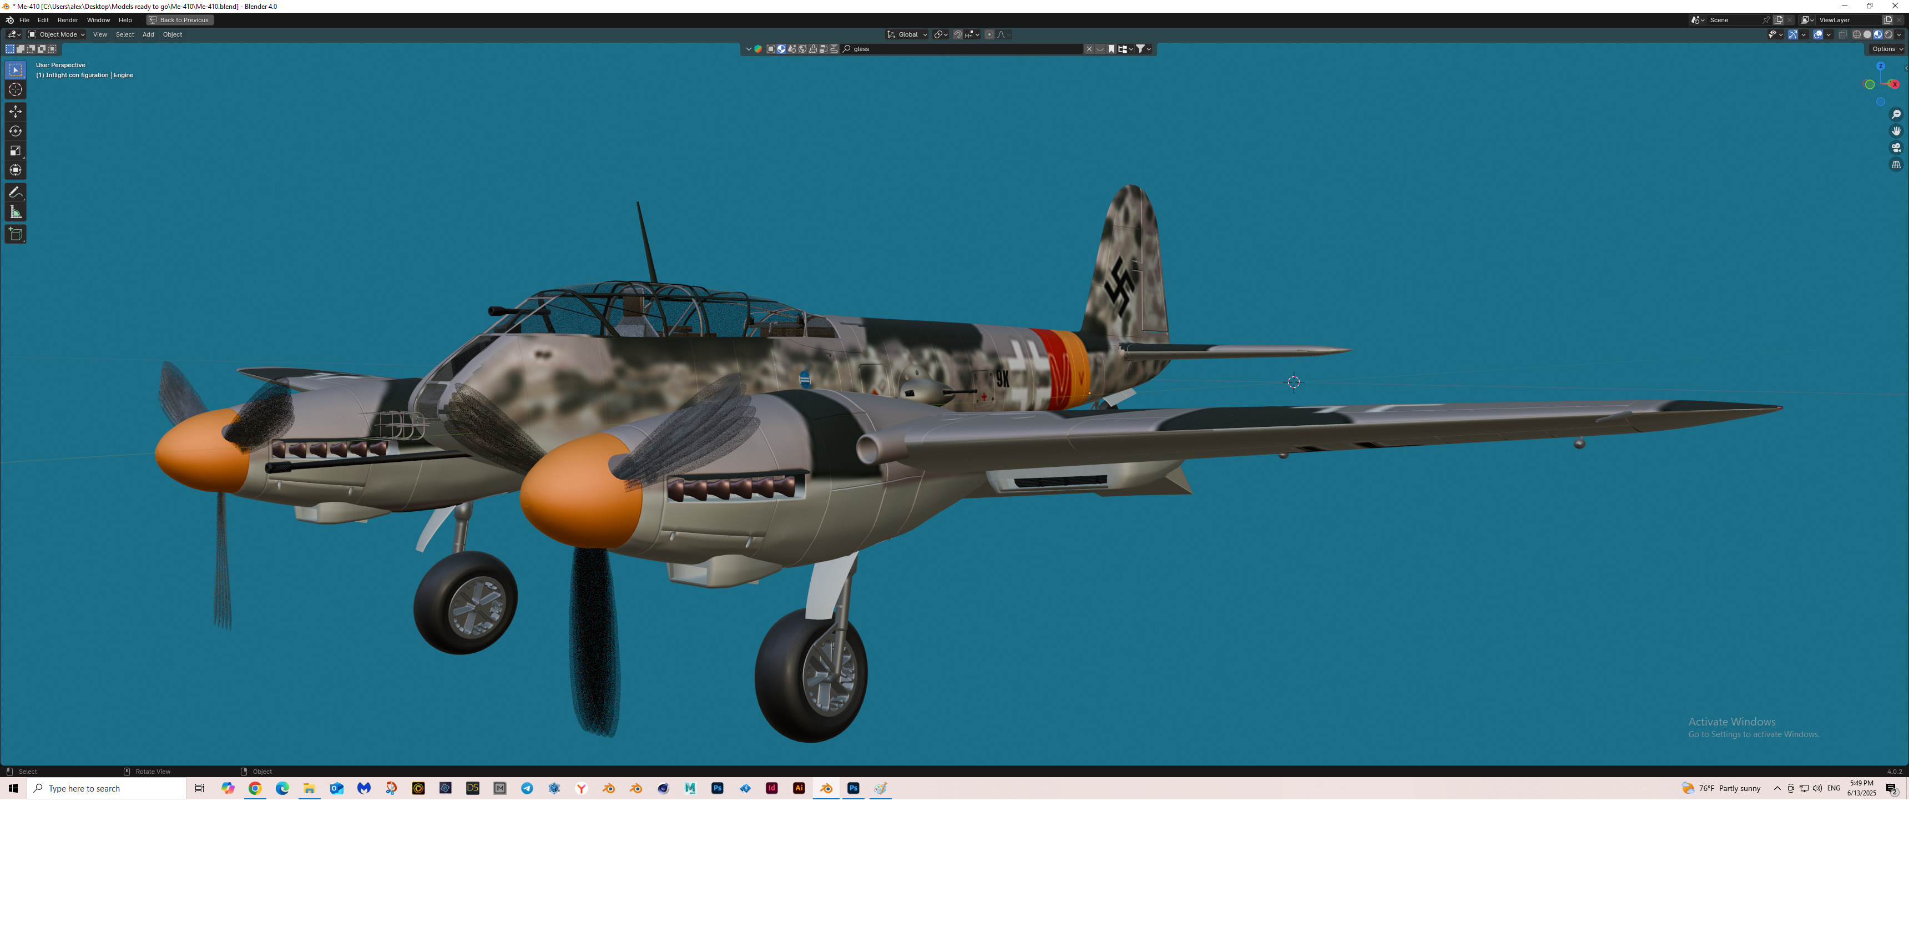Viewport: 1909px width, 937px height.
Task: Click the red X axis gizmo ball
Action: click(1894, 84)
